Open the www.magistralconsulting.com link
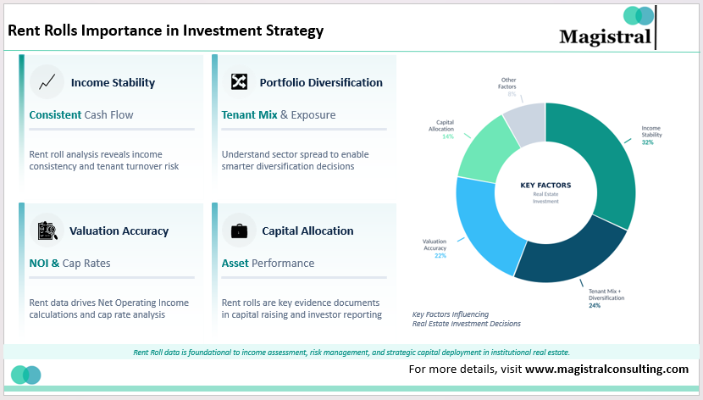703x400 pixels. 606,369
